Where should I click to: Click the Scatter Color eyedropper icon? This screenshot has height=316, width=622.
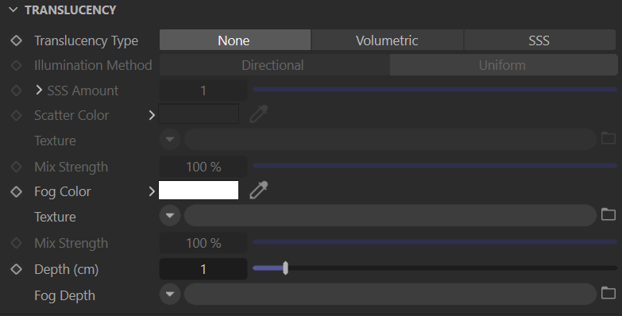[259, 114]
